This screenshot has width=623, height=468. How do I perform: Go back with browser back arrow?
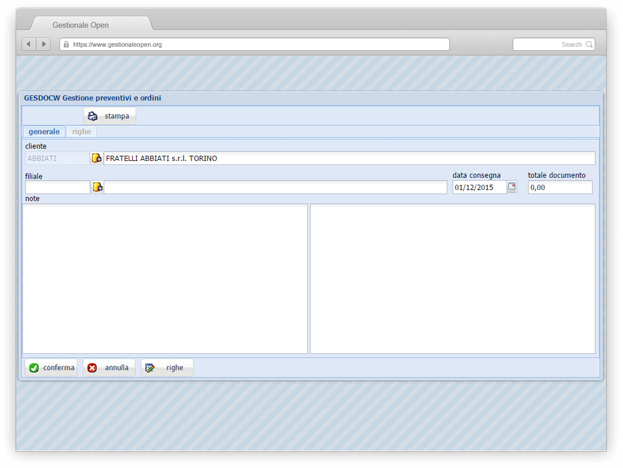(29, 44)
